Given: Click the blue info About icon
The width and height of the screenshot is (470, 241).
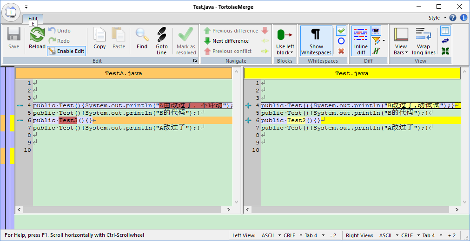Looking at the screenshot, I should pos(463,18).
